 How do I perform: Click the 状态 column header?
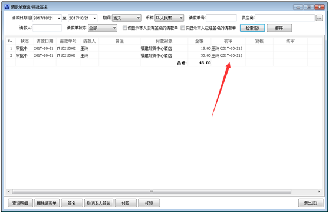[25, 41]
